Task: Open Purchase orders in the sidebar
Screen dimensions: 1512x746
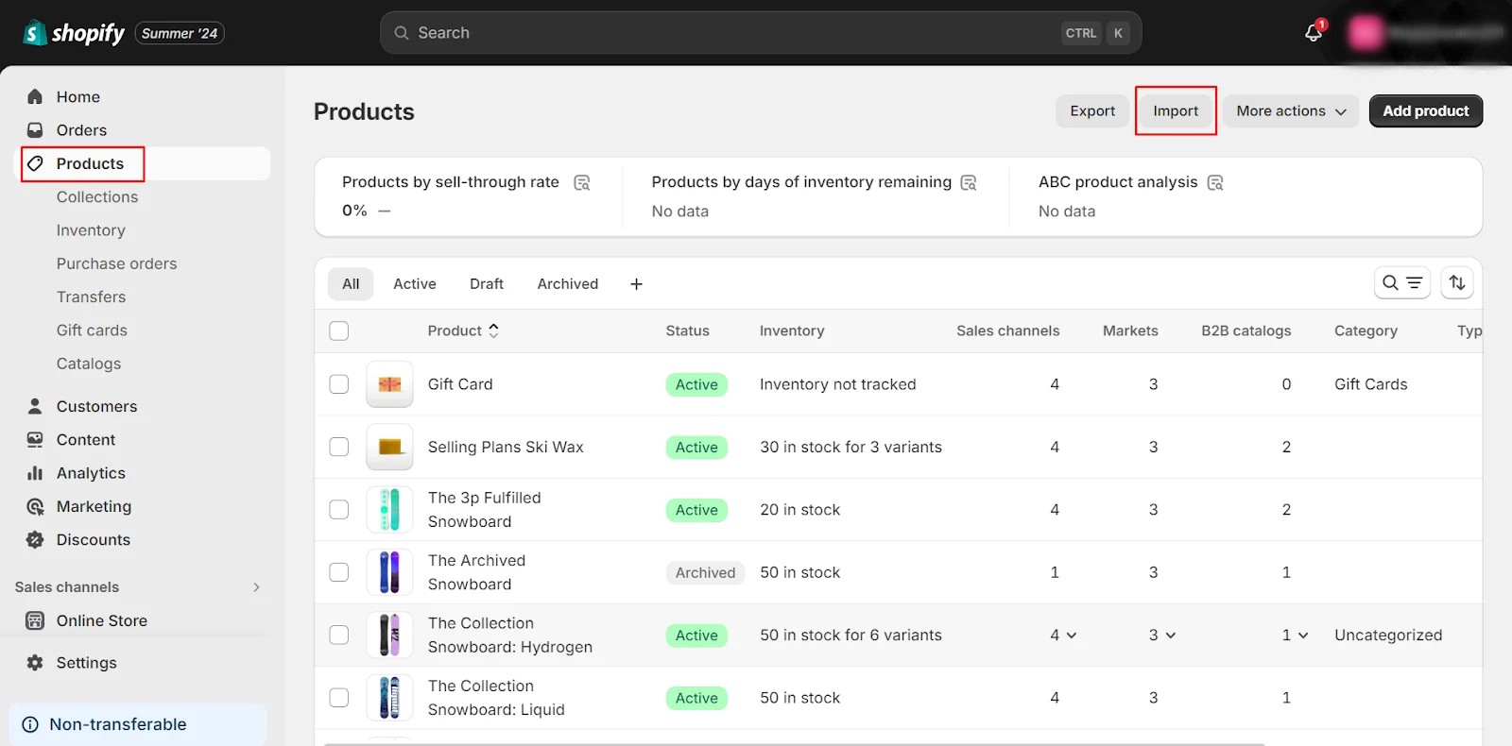Action: [x=116, y=263]
